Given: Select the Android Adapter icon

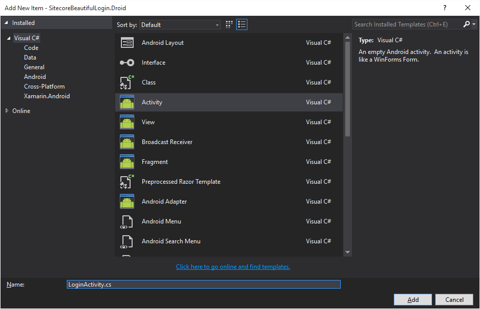Looking at the screenshot, I should coord(127,202).
